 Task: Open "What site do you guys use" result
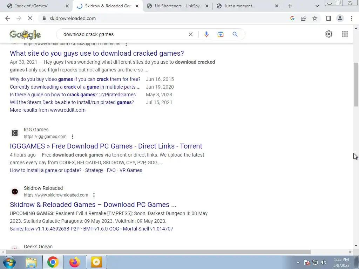pos(97,53)
